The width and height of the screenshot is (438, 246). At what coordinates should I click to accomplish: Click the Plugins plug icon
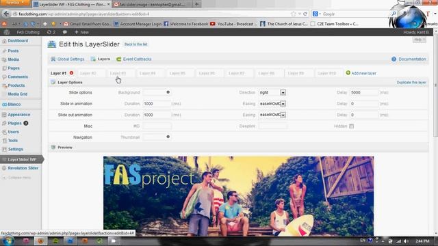coord(4,123)
